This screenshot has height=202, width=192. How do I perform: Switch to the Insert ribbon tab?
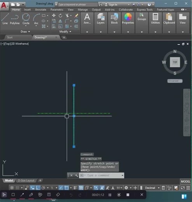click(27, 10)
